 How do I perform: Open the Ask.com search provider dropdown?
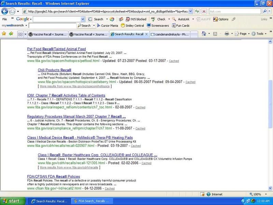point(270,11)
